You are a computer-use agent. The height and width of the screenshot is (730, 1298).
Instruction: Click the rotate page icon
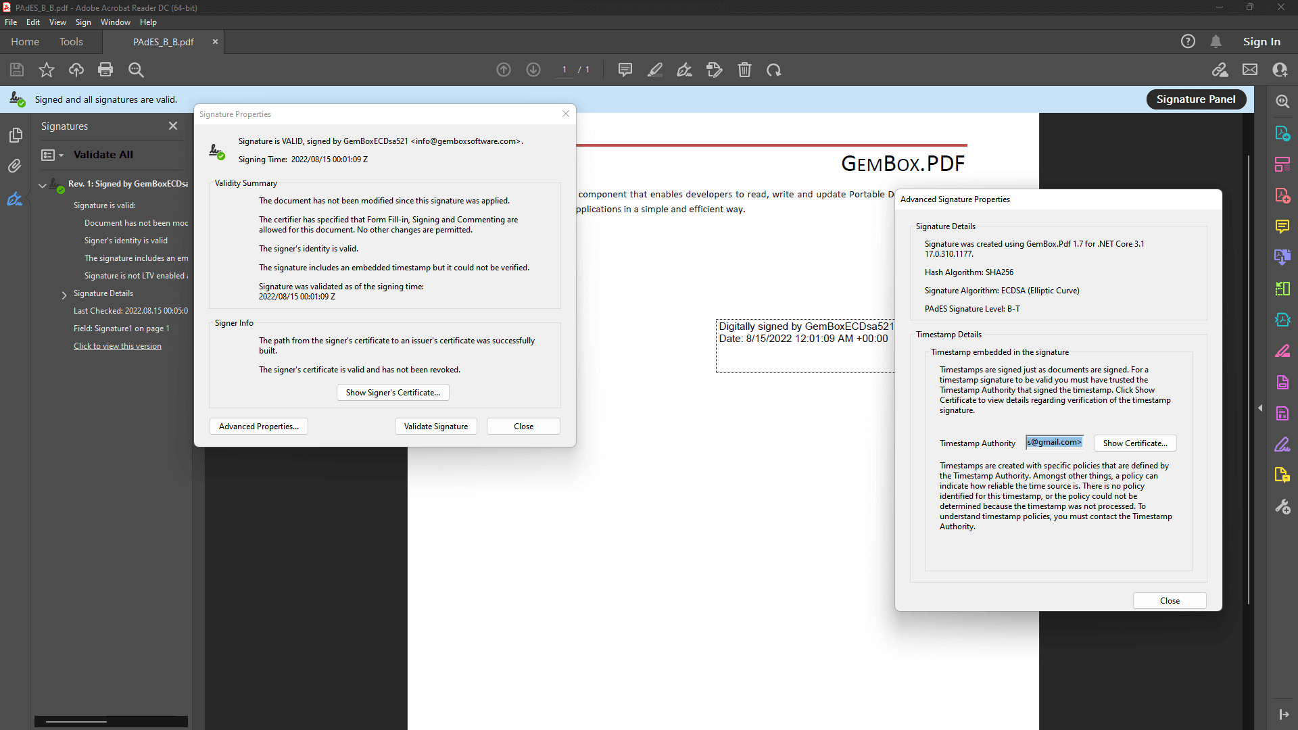tap(774, 70)
